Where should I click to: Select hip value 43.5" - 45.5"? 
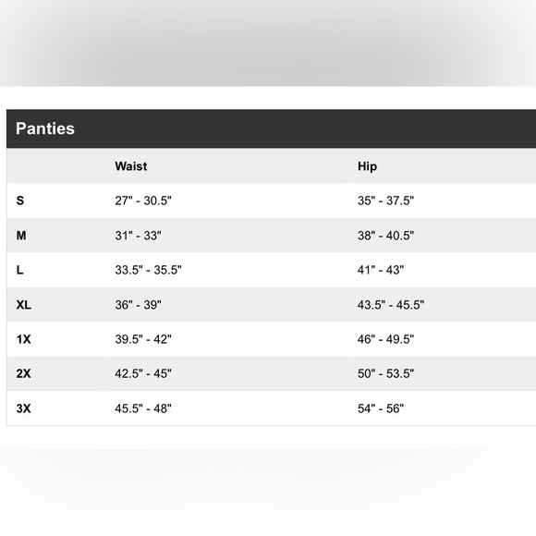pos(391,305)
